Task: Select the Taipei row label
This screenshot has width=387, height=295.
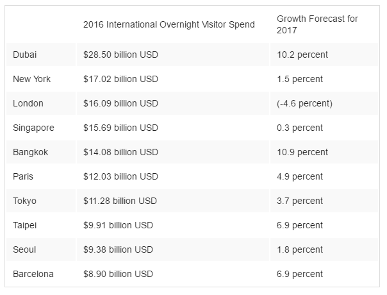Action: [x=25, y=226]
